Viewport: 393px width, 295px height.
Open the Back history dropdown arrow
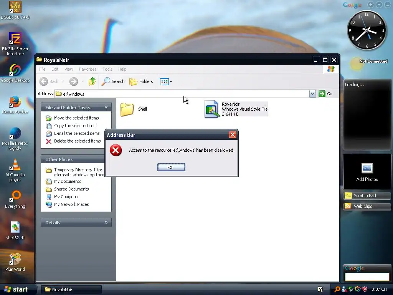pos(63,81)
